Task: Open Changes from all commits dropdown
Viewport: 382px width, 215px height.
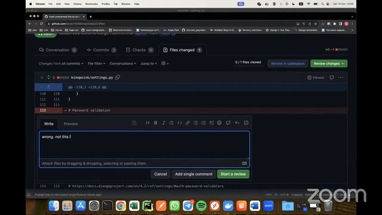Action: tap(61, 63)
